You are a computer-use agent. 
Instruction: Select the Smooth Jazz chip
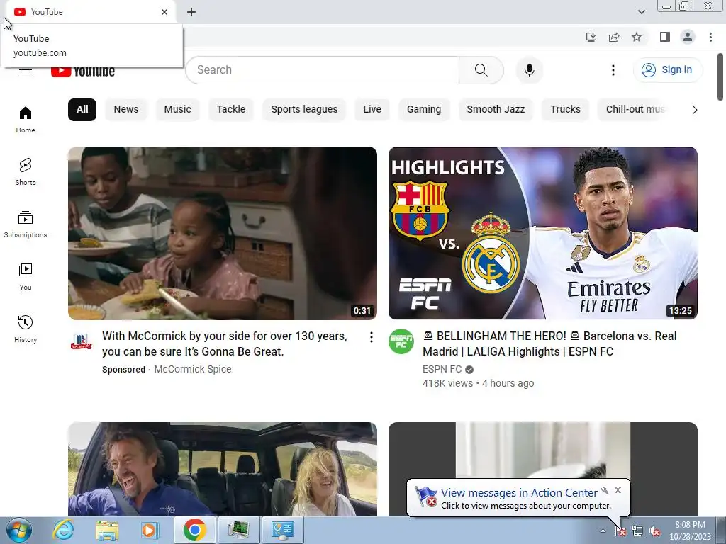pos(496,109)
